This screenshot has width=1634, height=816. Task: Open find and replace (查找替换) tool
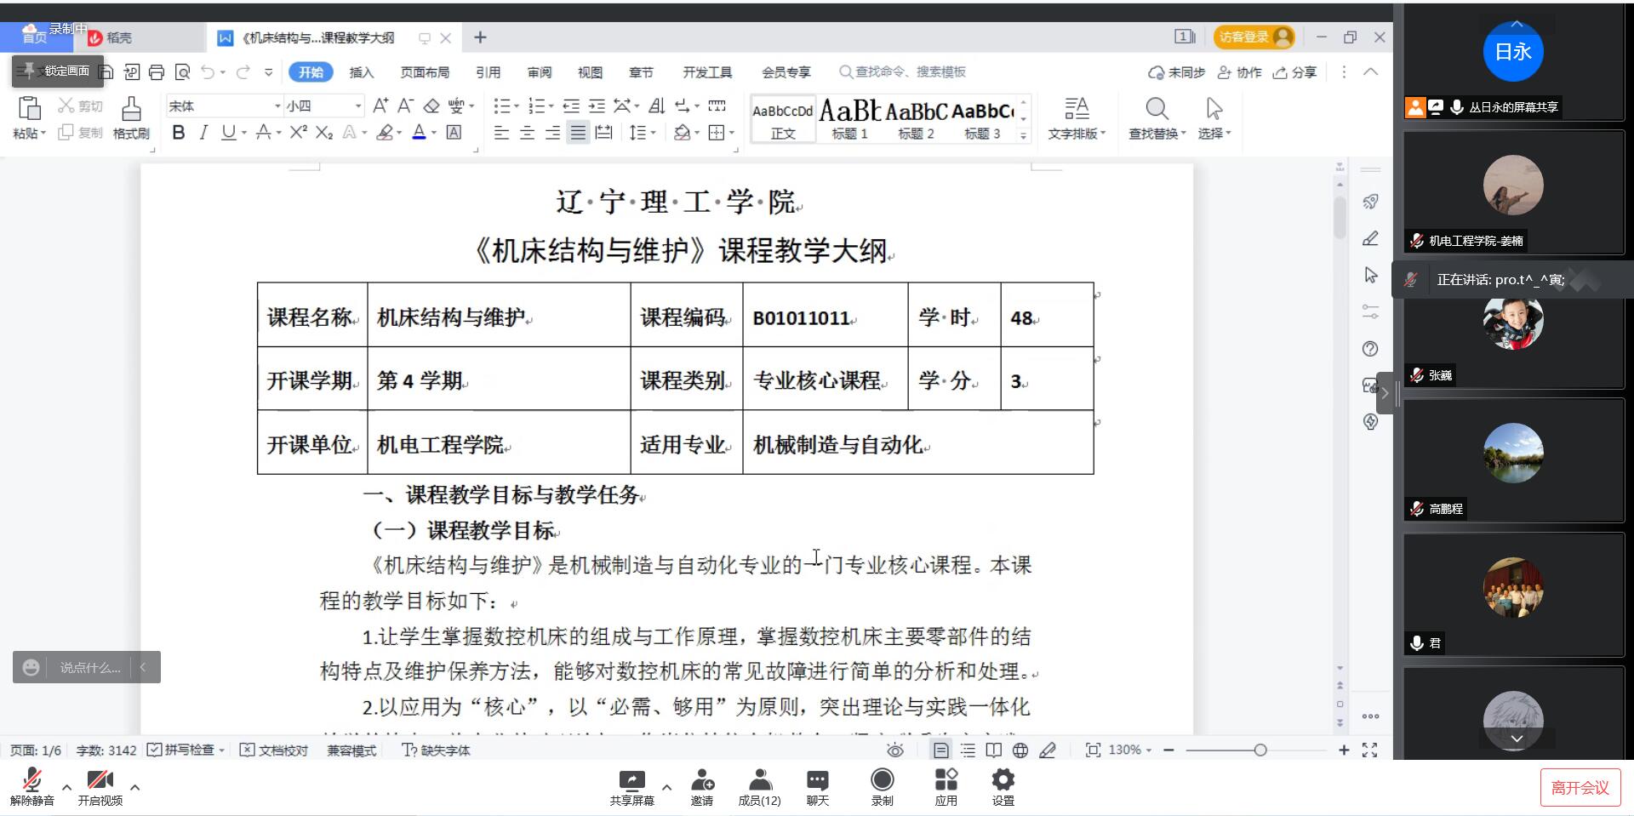[1157, 117]
